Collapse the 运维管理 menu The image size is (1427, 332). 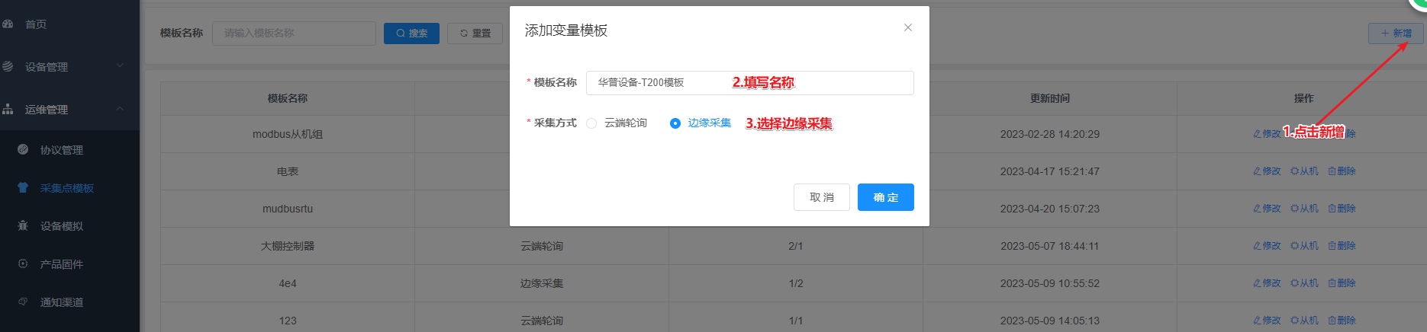pos(120,109)
